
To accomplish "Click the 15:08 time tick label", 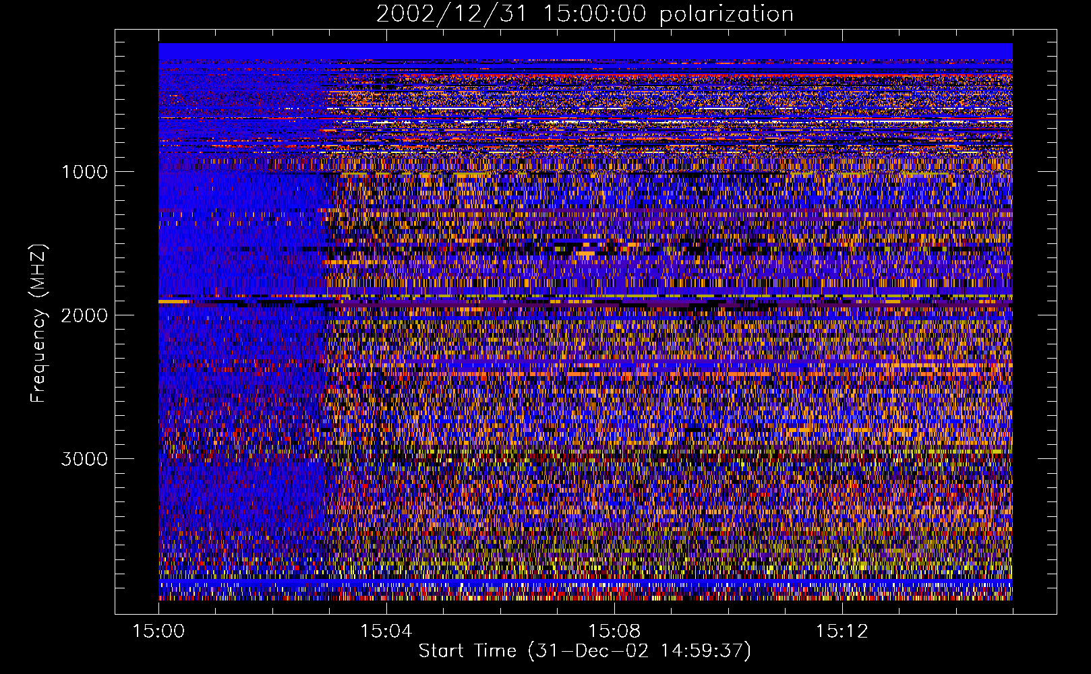I will pos(614,631).
